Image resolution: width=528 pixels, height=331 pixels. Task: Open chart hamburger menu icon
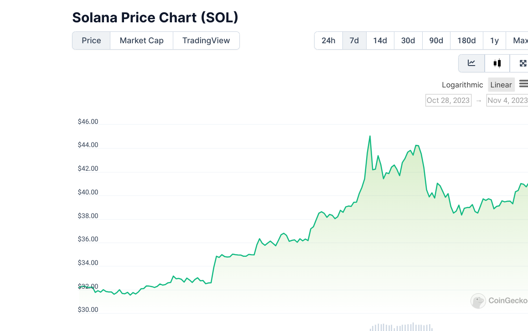point(523,84)
